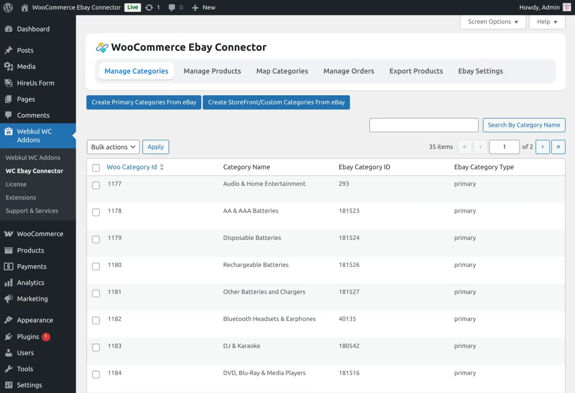This screenshot has width=575, height=393.
Task: Open the Bulk actions dropdown
Action: coord(113,147)
